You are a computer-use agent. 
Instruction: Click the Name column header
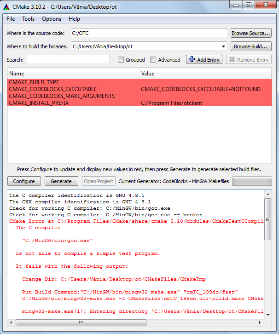(73, 74)
